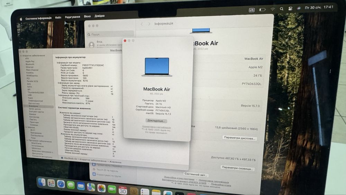The height and width of the screenshot is (195, 346).
Task: Open the Редагування menu
Action: pyautogui.click(x=72, y=17)
